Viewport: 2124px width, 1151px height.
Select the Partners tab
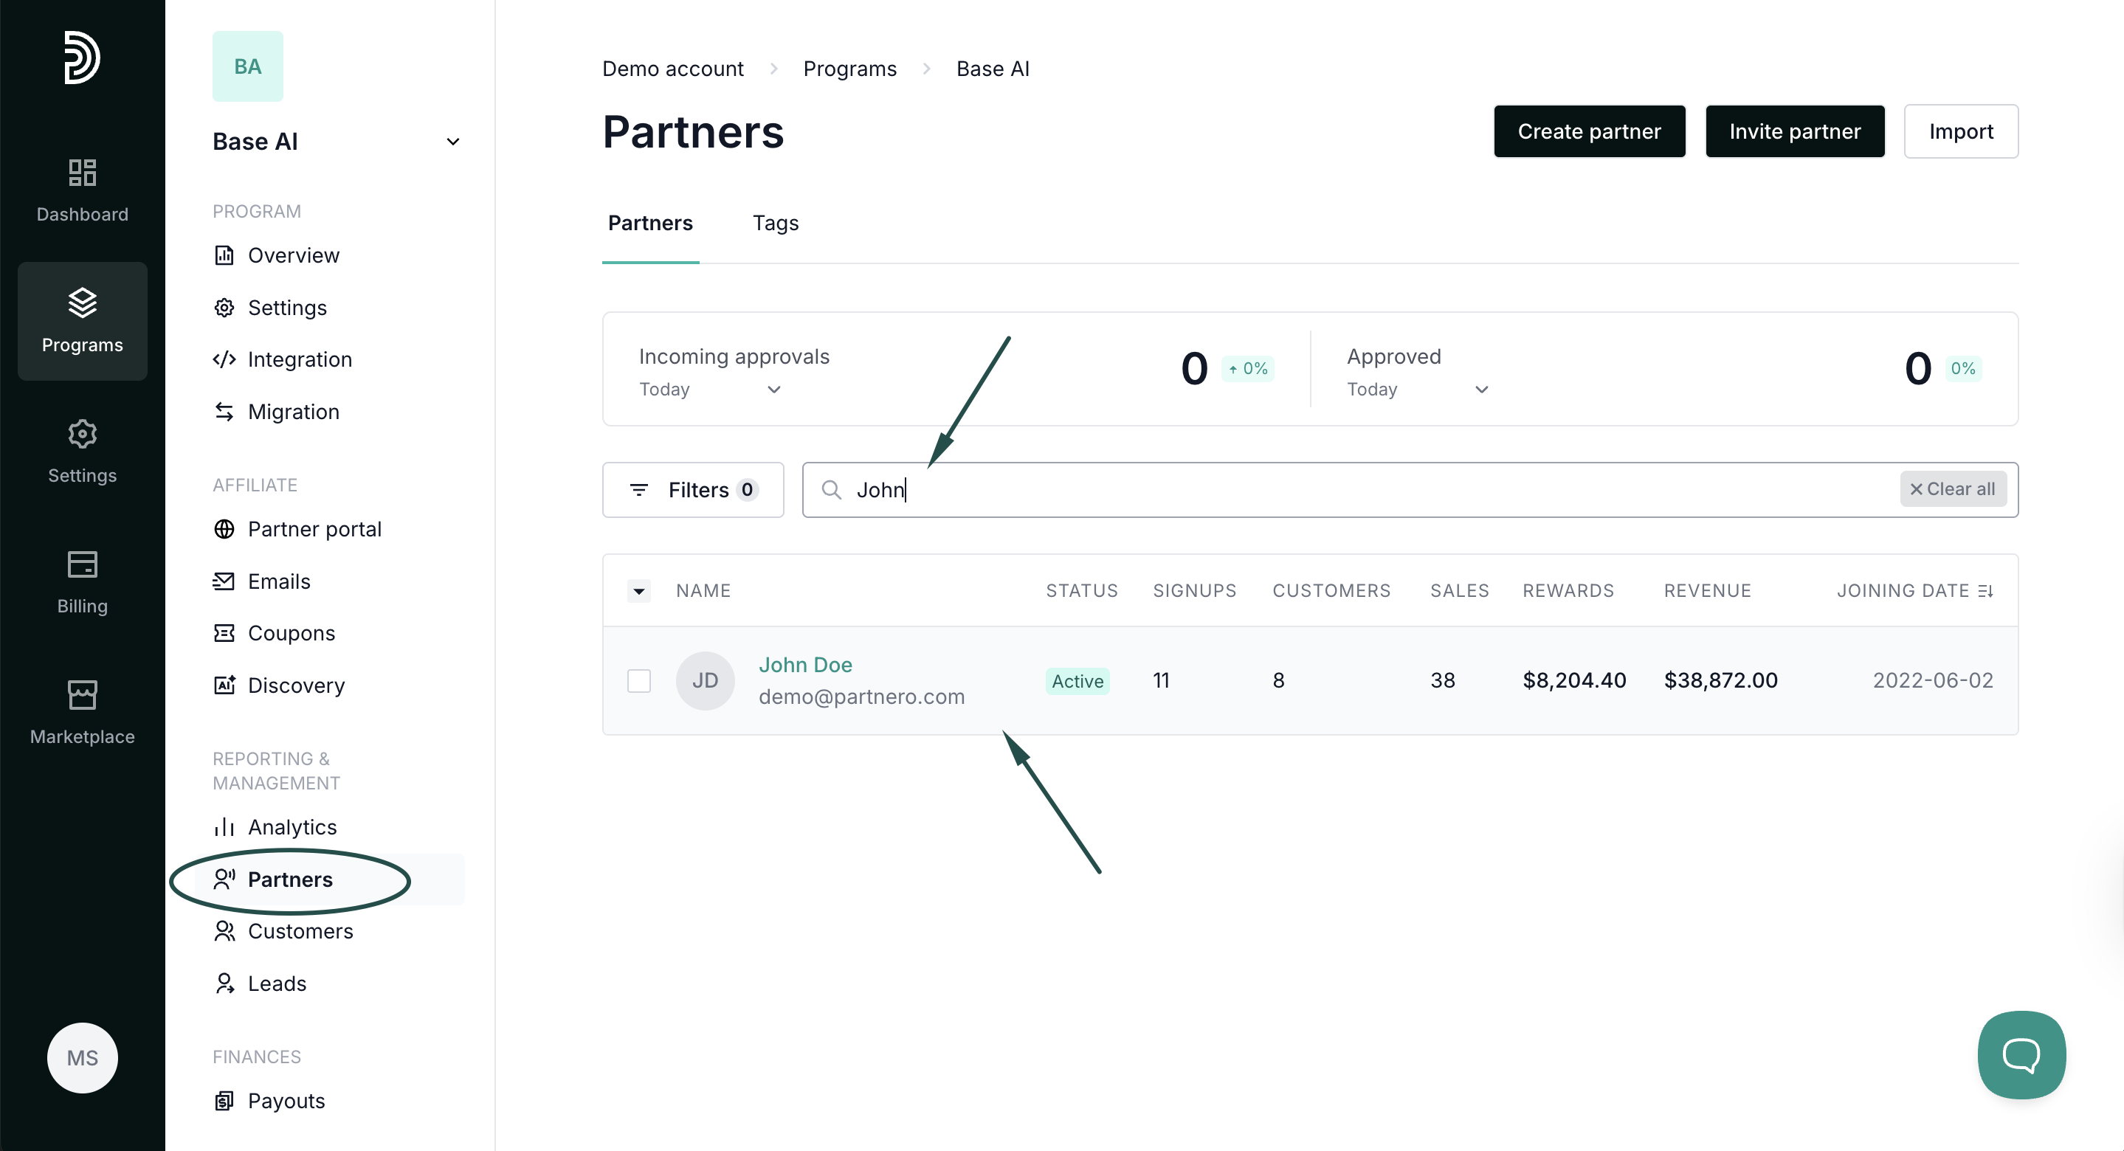pos(649,223)
